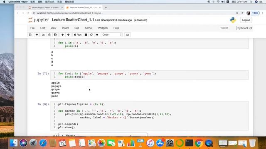Open the Insert menu
The width and height of the screenshot is (266, 149).
click(x=65, y=28)
